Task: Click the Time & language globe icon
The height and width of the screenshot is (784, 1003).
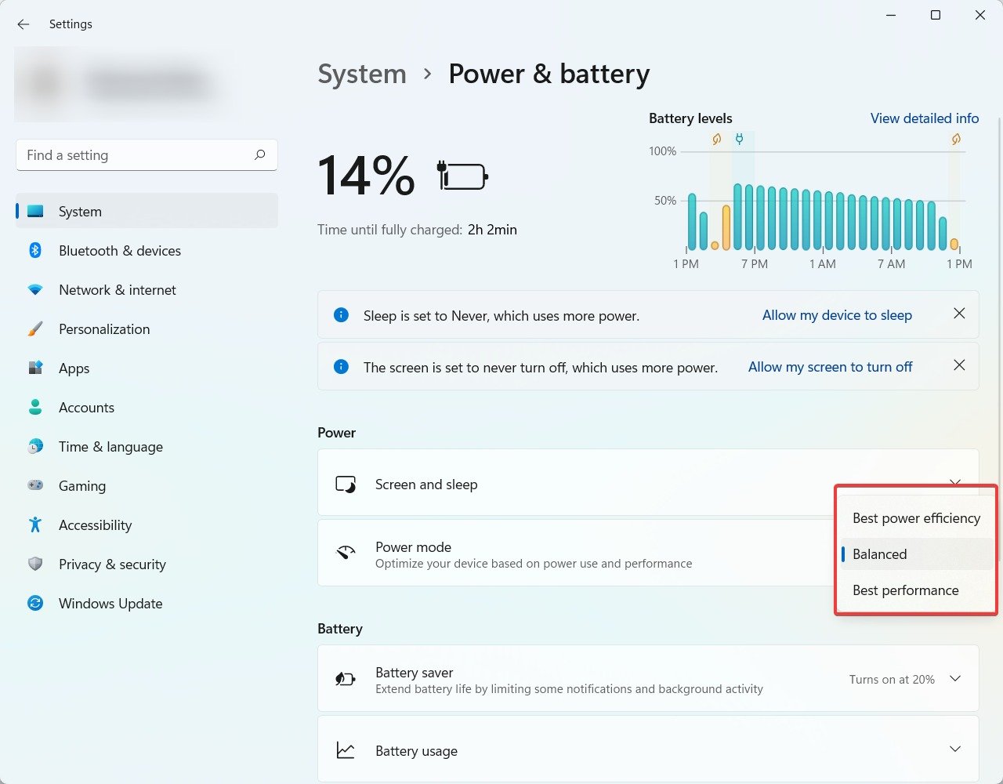Action: pos(35,446)
